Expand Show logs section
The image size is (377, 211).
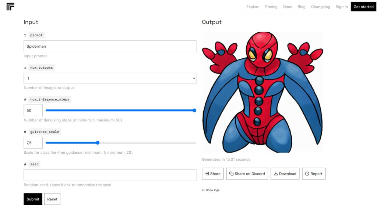tap(211, 190)
